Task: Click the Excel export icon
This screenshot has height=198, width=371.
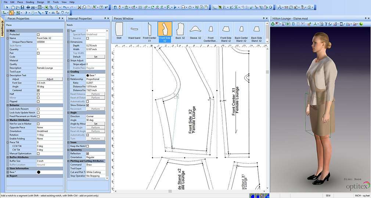Action: click(x=46, y=8)
